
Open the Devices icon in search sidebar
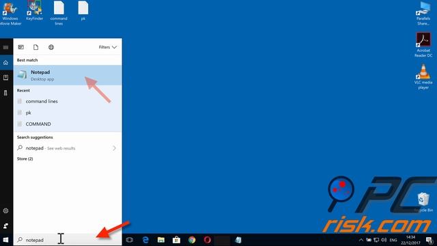5,93
